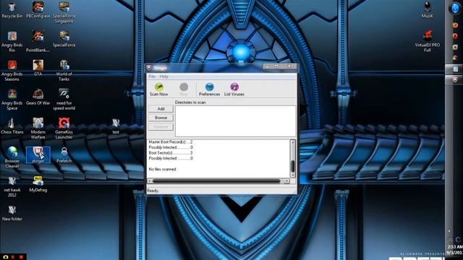
Task: Open the List Viruses tool
Action: [x=234, y=89]
